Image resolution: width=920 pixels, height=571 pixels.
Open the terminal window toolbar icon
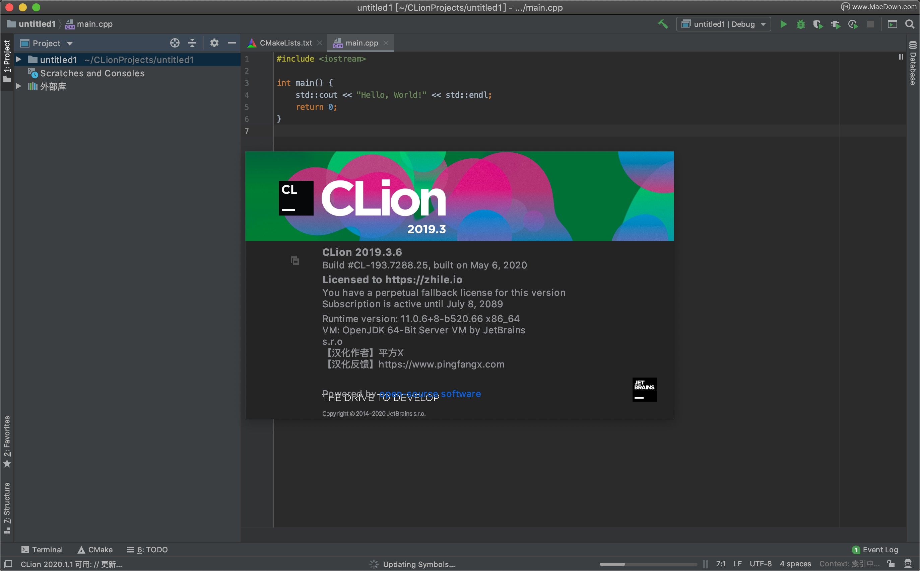point(892,24)
